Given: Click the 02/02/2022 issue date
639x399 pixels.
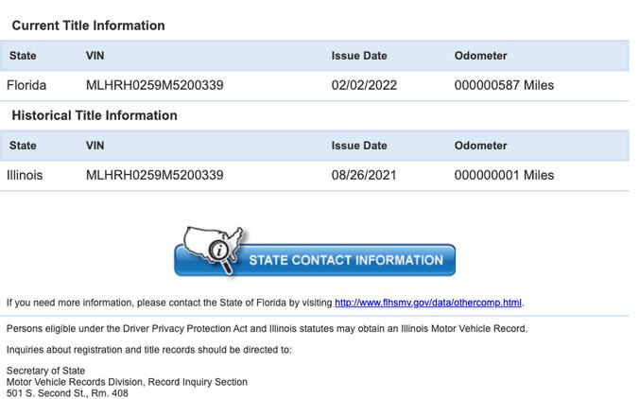Looking at the screenshot, I should 364,85.
